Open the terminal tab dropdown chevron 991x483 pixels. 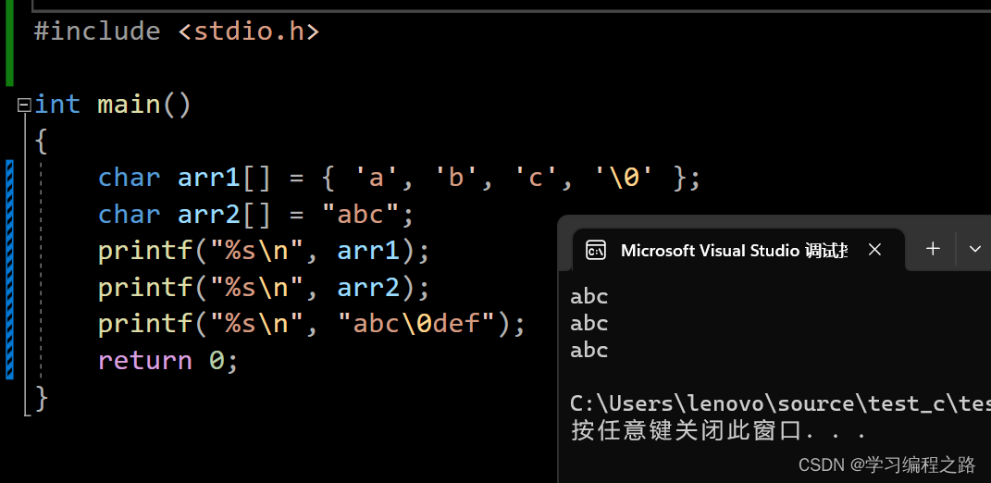click(x=975, y=249)
